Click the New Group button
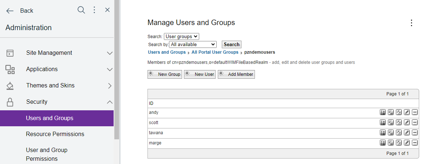This screenshot has width=425, height=164. (x=165, y=74)
